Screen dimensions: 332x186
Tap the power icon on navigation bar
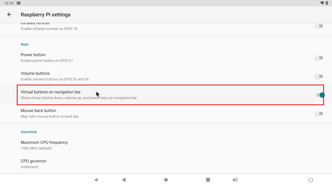pyautogui.click(x=311, y=180)
